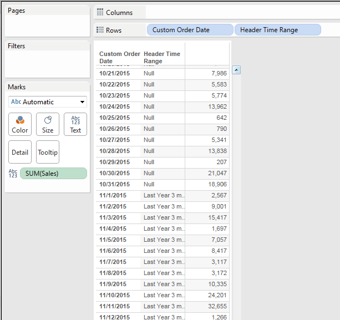Select the 10/30/2015 row label
This screenshot has width=340, height=320.
(x=114, y=173)
